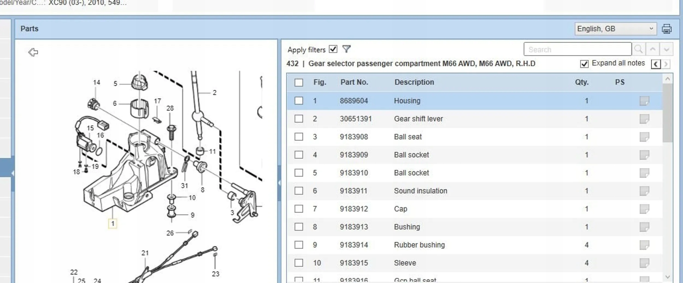Viewport: 683px width, 283px height.
Task: Select callout 26 in the diagram
Action: [170, 233]
